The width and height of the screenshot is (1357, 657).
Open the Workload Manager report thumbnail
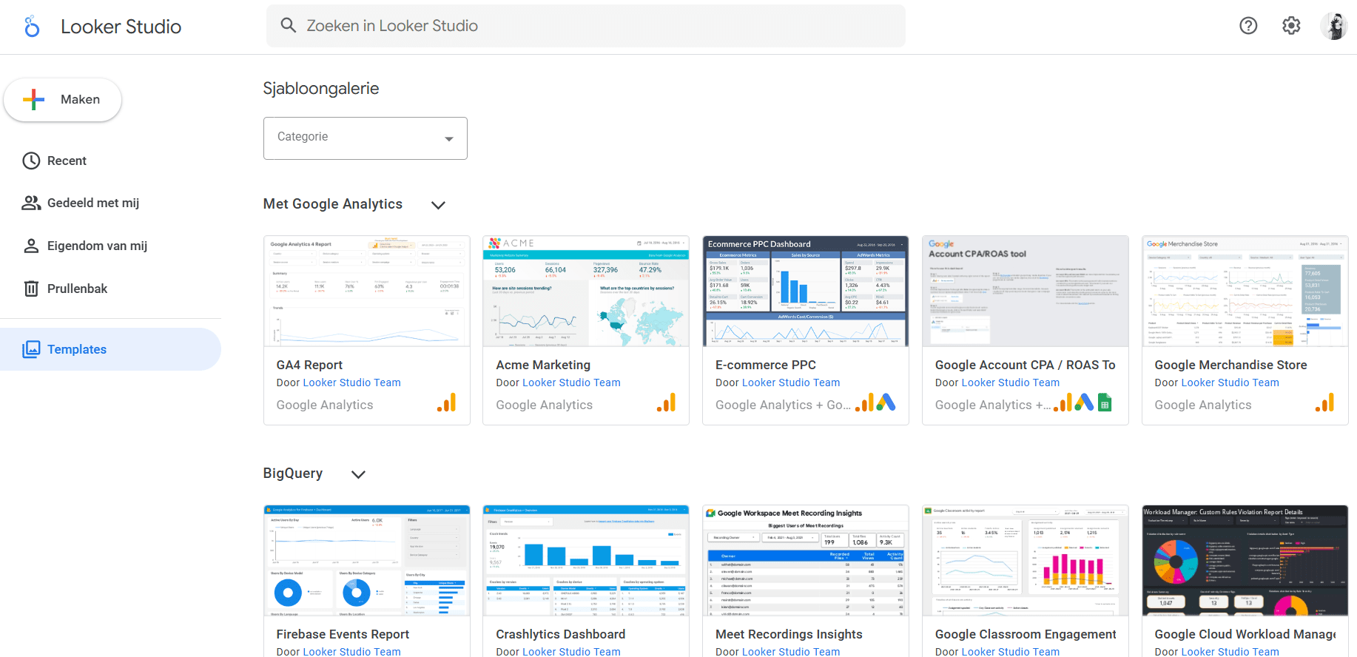[1245, 561]
